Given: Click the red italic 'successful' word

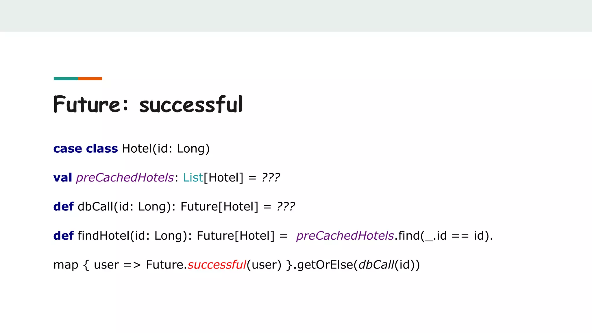Looking at the screenshot, I should 217,265.
